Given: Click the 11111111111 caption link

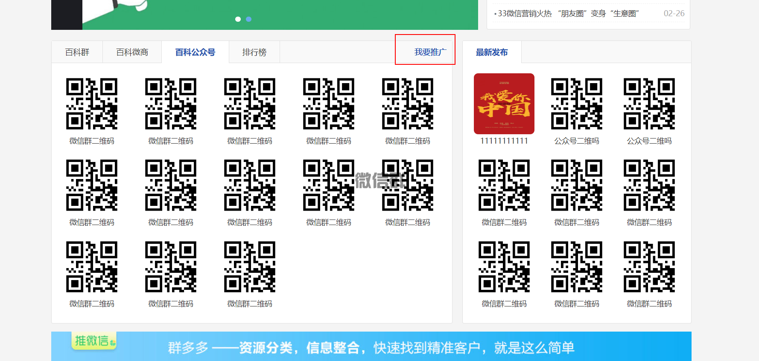Looking at the screenshot, I should coord(504,141).
